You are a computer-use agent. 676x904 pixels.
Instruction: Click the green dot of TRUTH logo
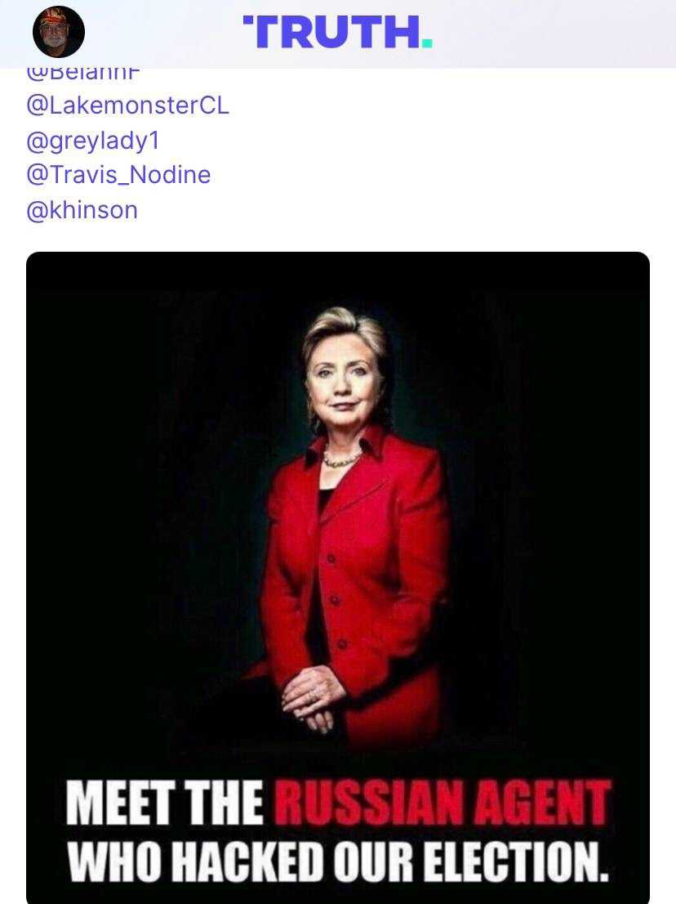pyautogui.click(x=427, y=43)
